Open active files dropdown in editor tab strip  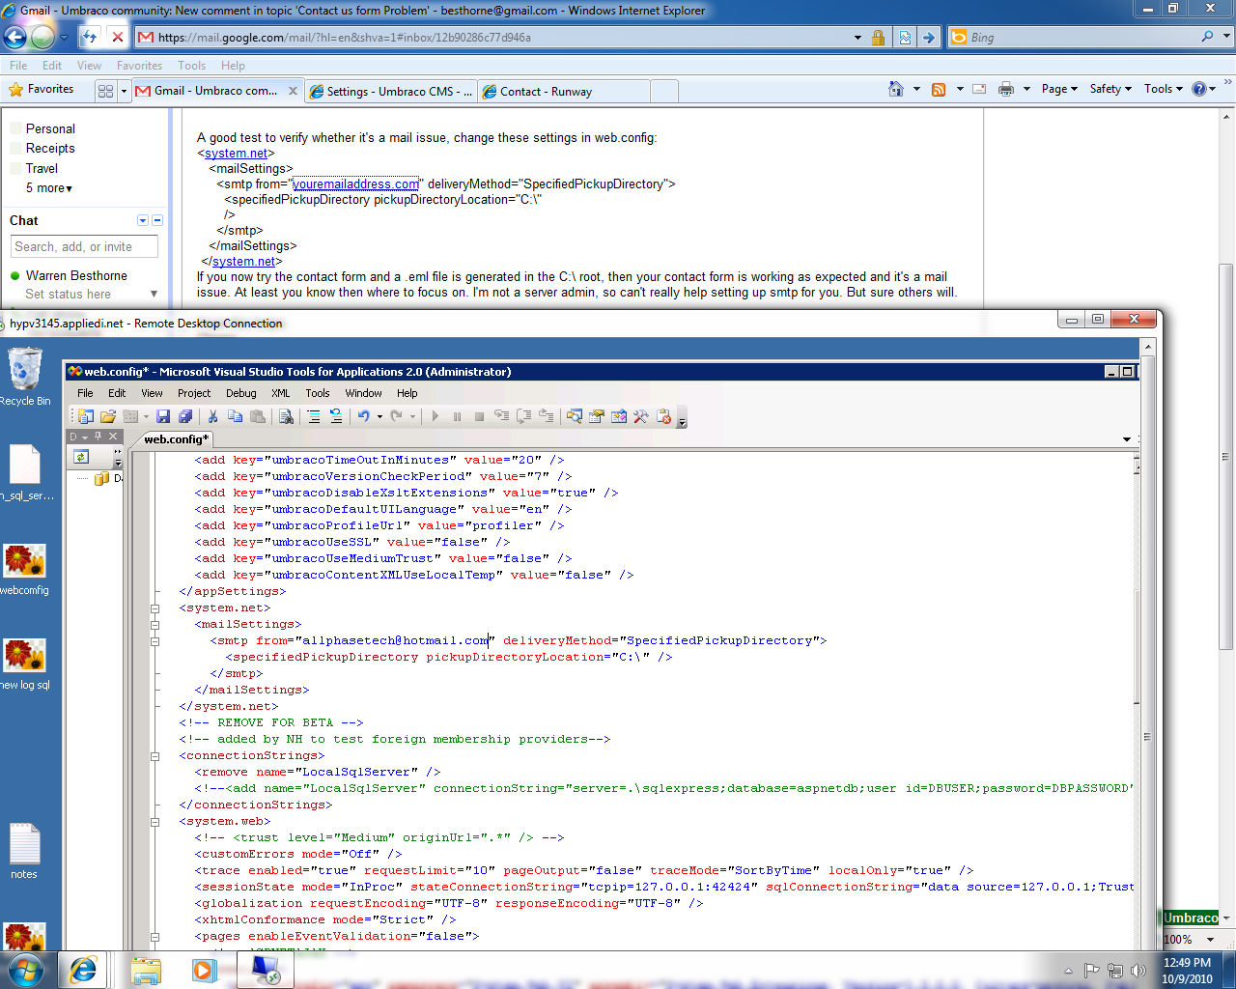1127,439
